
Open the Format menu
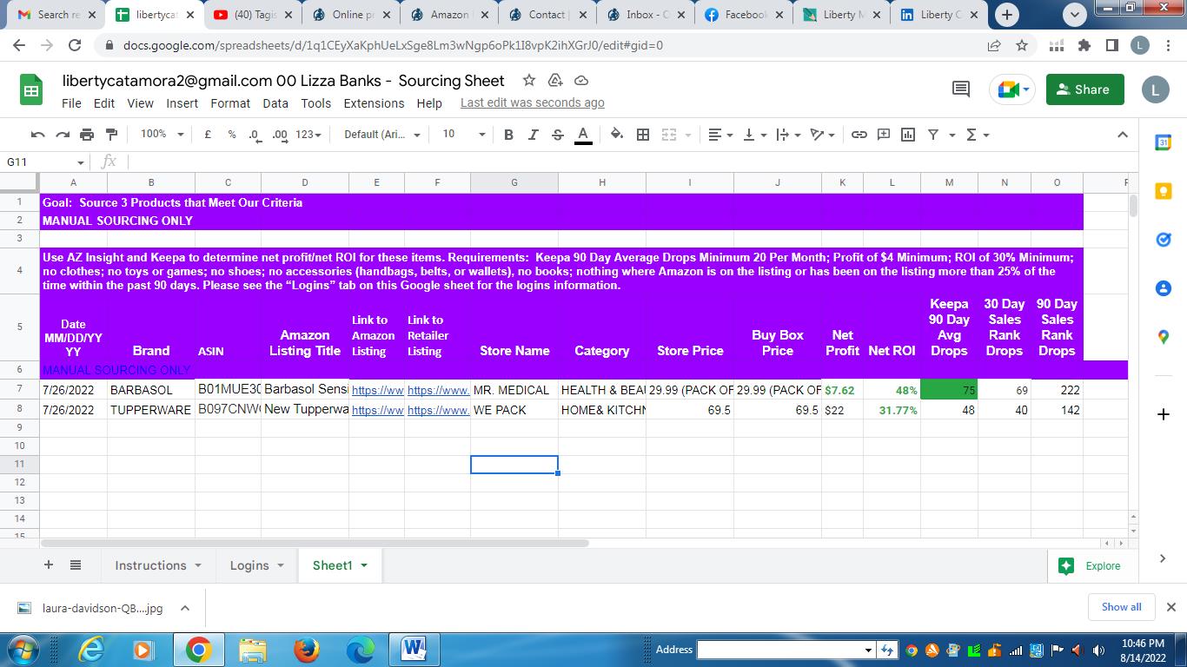click(x=230, y=103)
